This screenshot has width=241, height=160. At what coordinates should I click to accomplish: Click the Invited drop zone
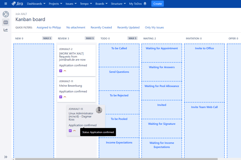(162, 110)
